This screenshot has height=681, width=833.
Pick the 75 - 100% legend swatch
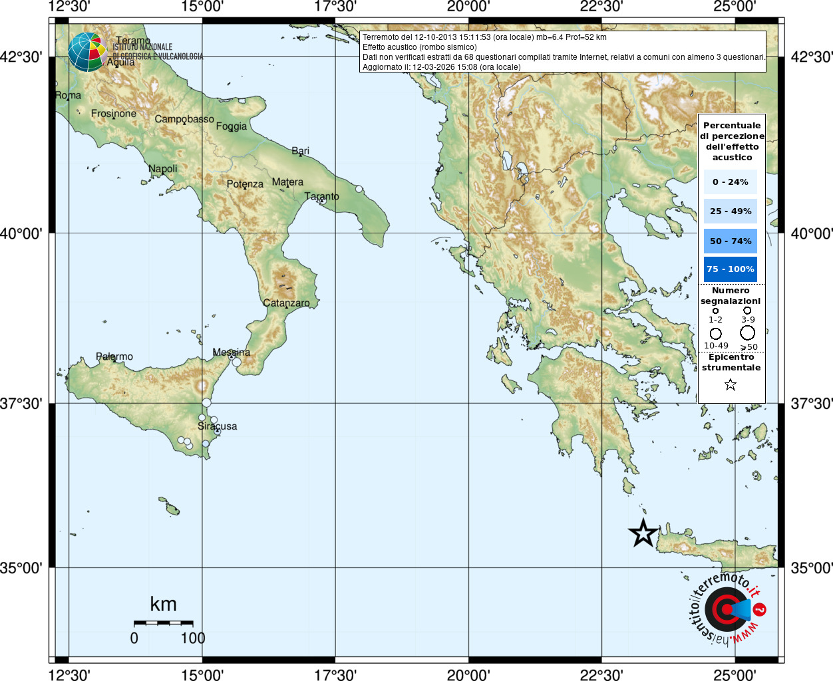[731, 269]
